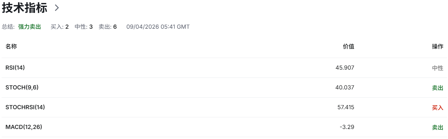Click the 名称 column header
Image resolution: width=448 pixels, height=139 pixels.
[x=11, y=47]
